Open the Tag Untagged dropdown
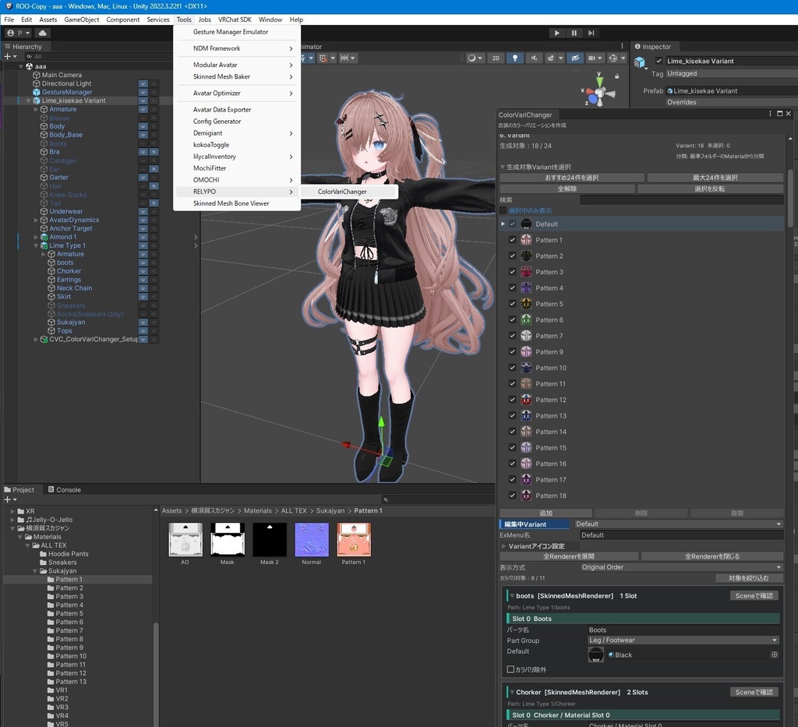 pos(731,73)
